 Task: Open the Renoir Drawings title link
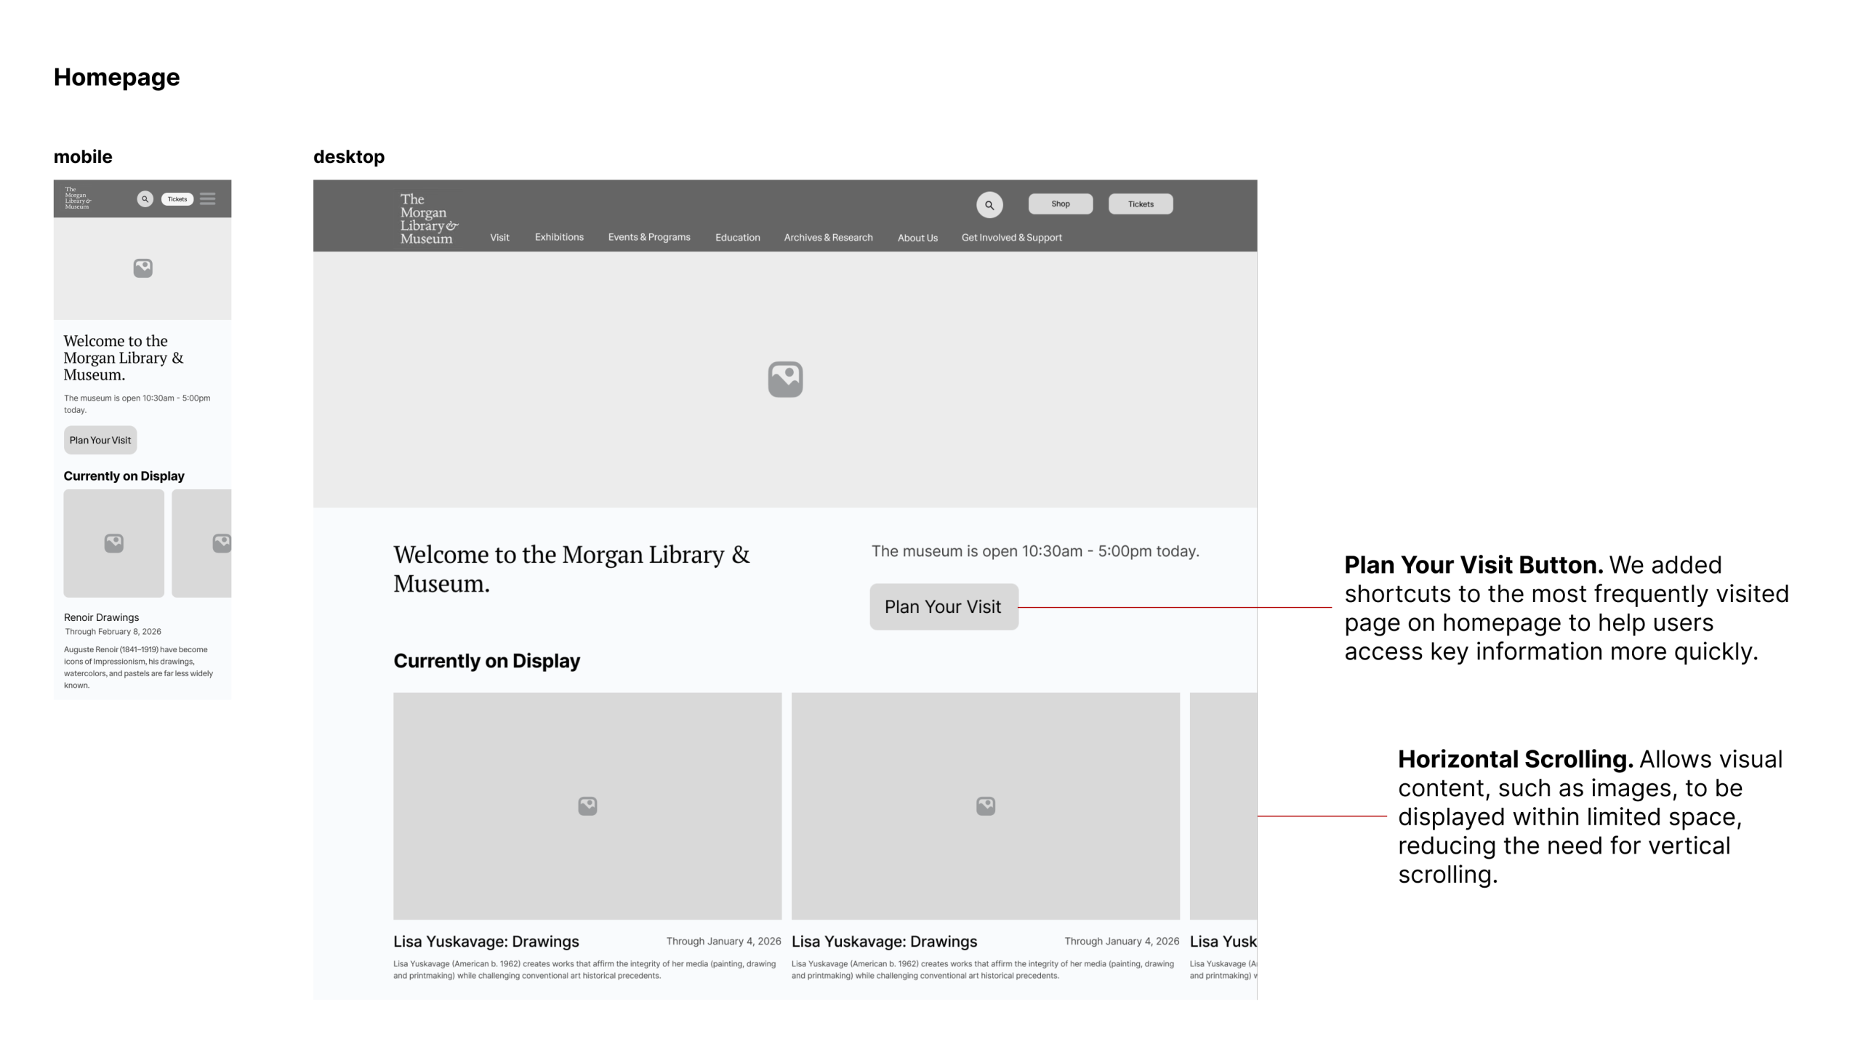tap(102, 617)
